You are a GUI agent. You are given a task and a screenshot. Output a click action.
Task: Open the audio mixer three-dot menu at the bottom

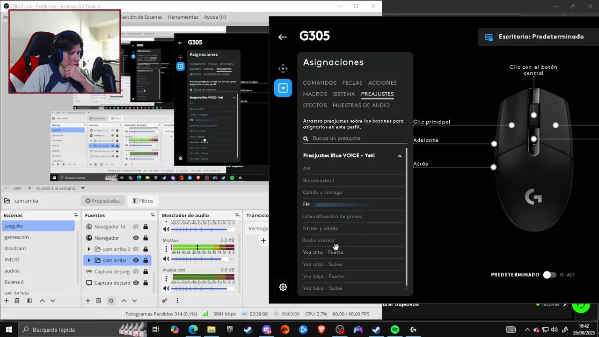(177, 300)
